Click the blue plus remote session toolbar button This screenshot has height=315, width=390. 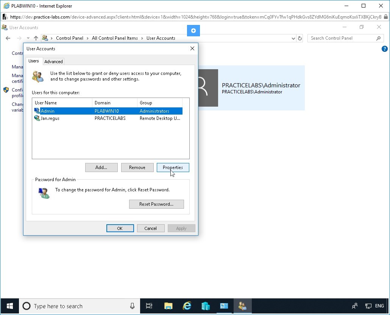(x=193, y=31)
